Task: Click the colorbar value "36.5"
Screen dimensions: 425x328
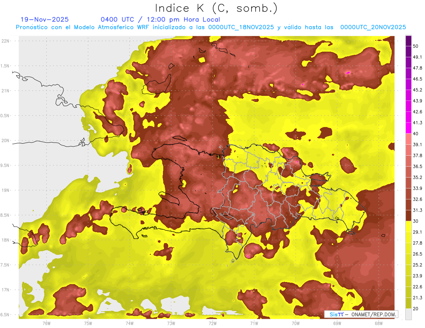Action: point(418,167)
